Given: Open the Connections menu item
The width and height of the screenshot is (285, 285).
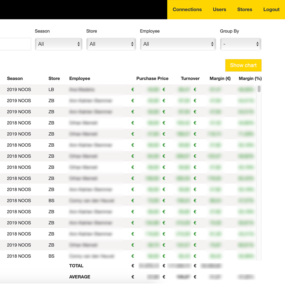Looking at the screenshot, I should click(187, 9).
